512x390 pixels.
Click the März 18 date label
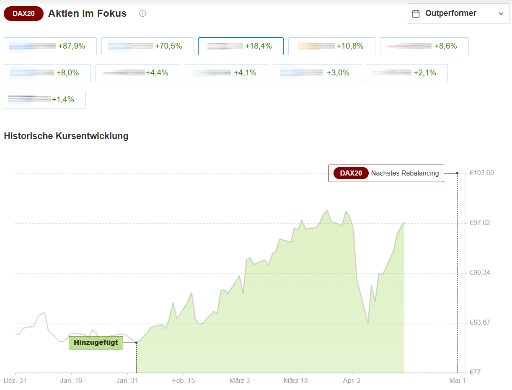tap(296, 381)
